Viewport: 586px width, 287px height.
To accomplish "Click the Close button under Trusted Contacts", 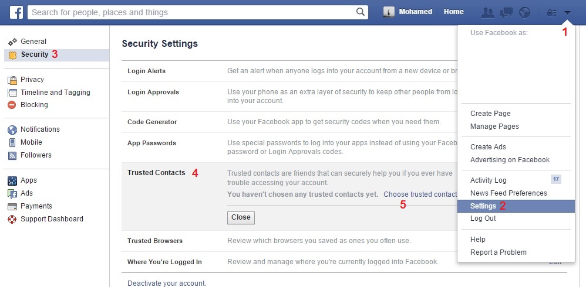I will pyautogui.click(x=241, y=217).
